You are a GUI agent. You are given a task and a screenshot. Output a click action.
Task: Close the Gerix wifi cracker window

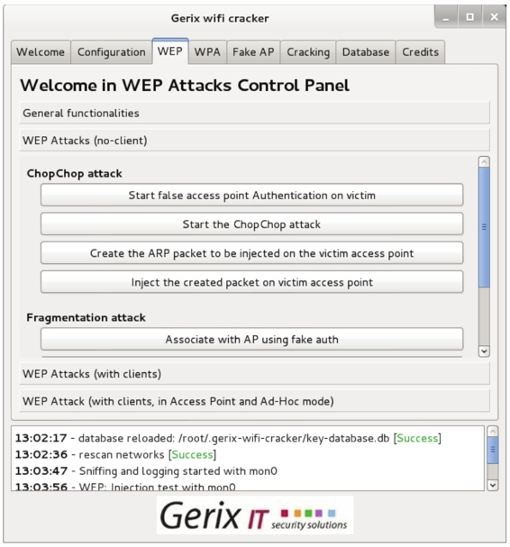click(495, 17)
